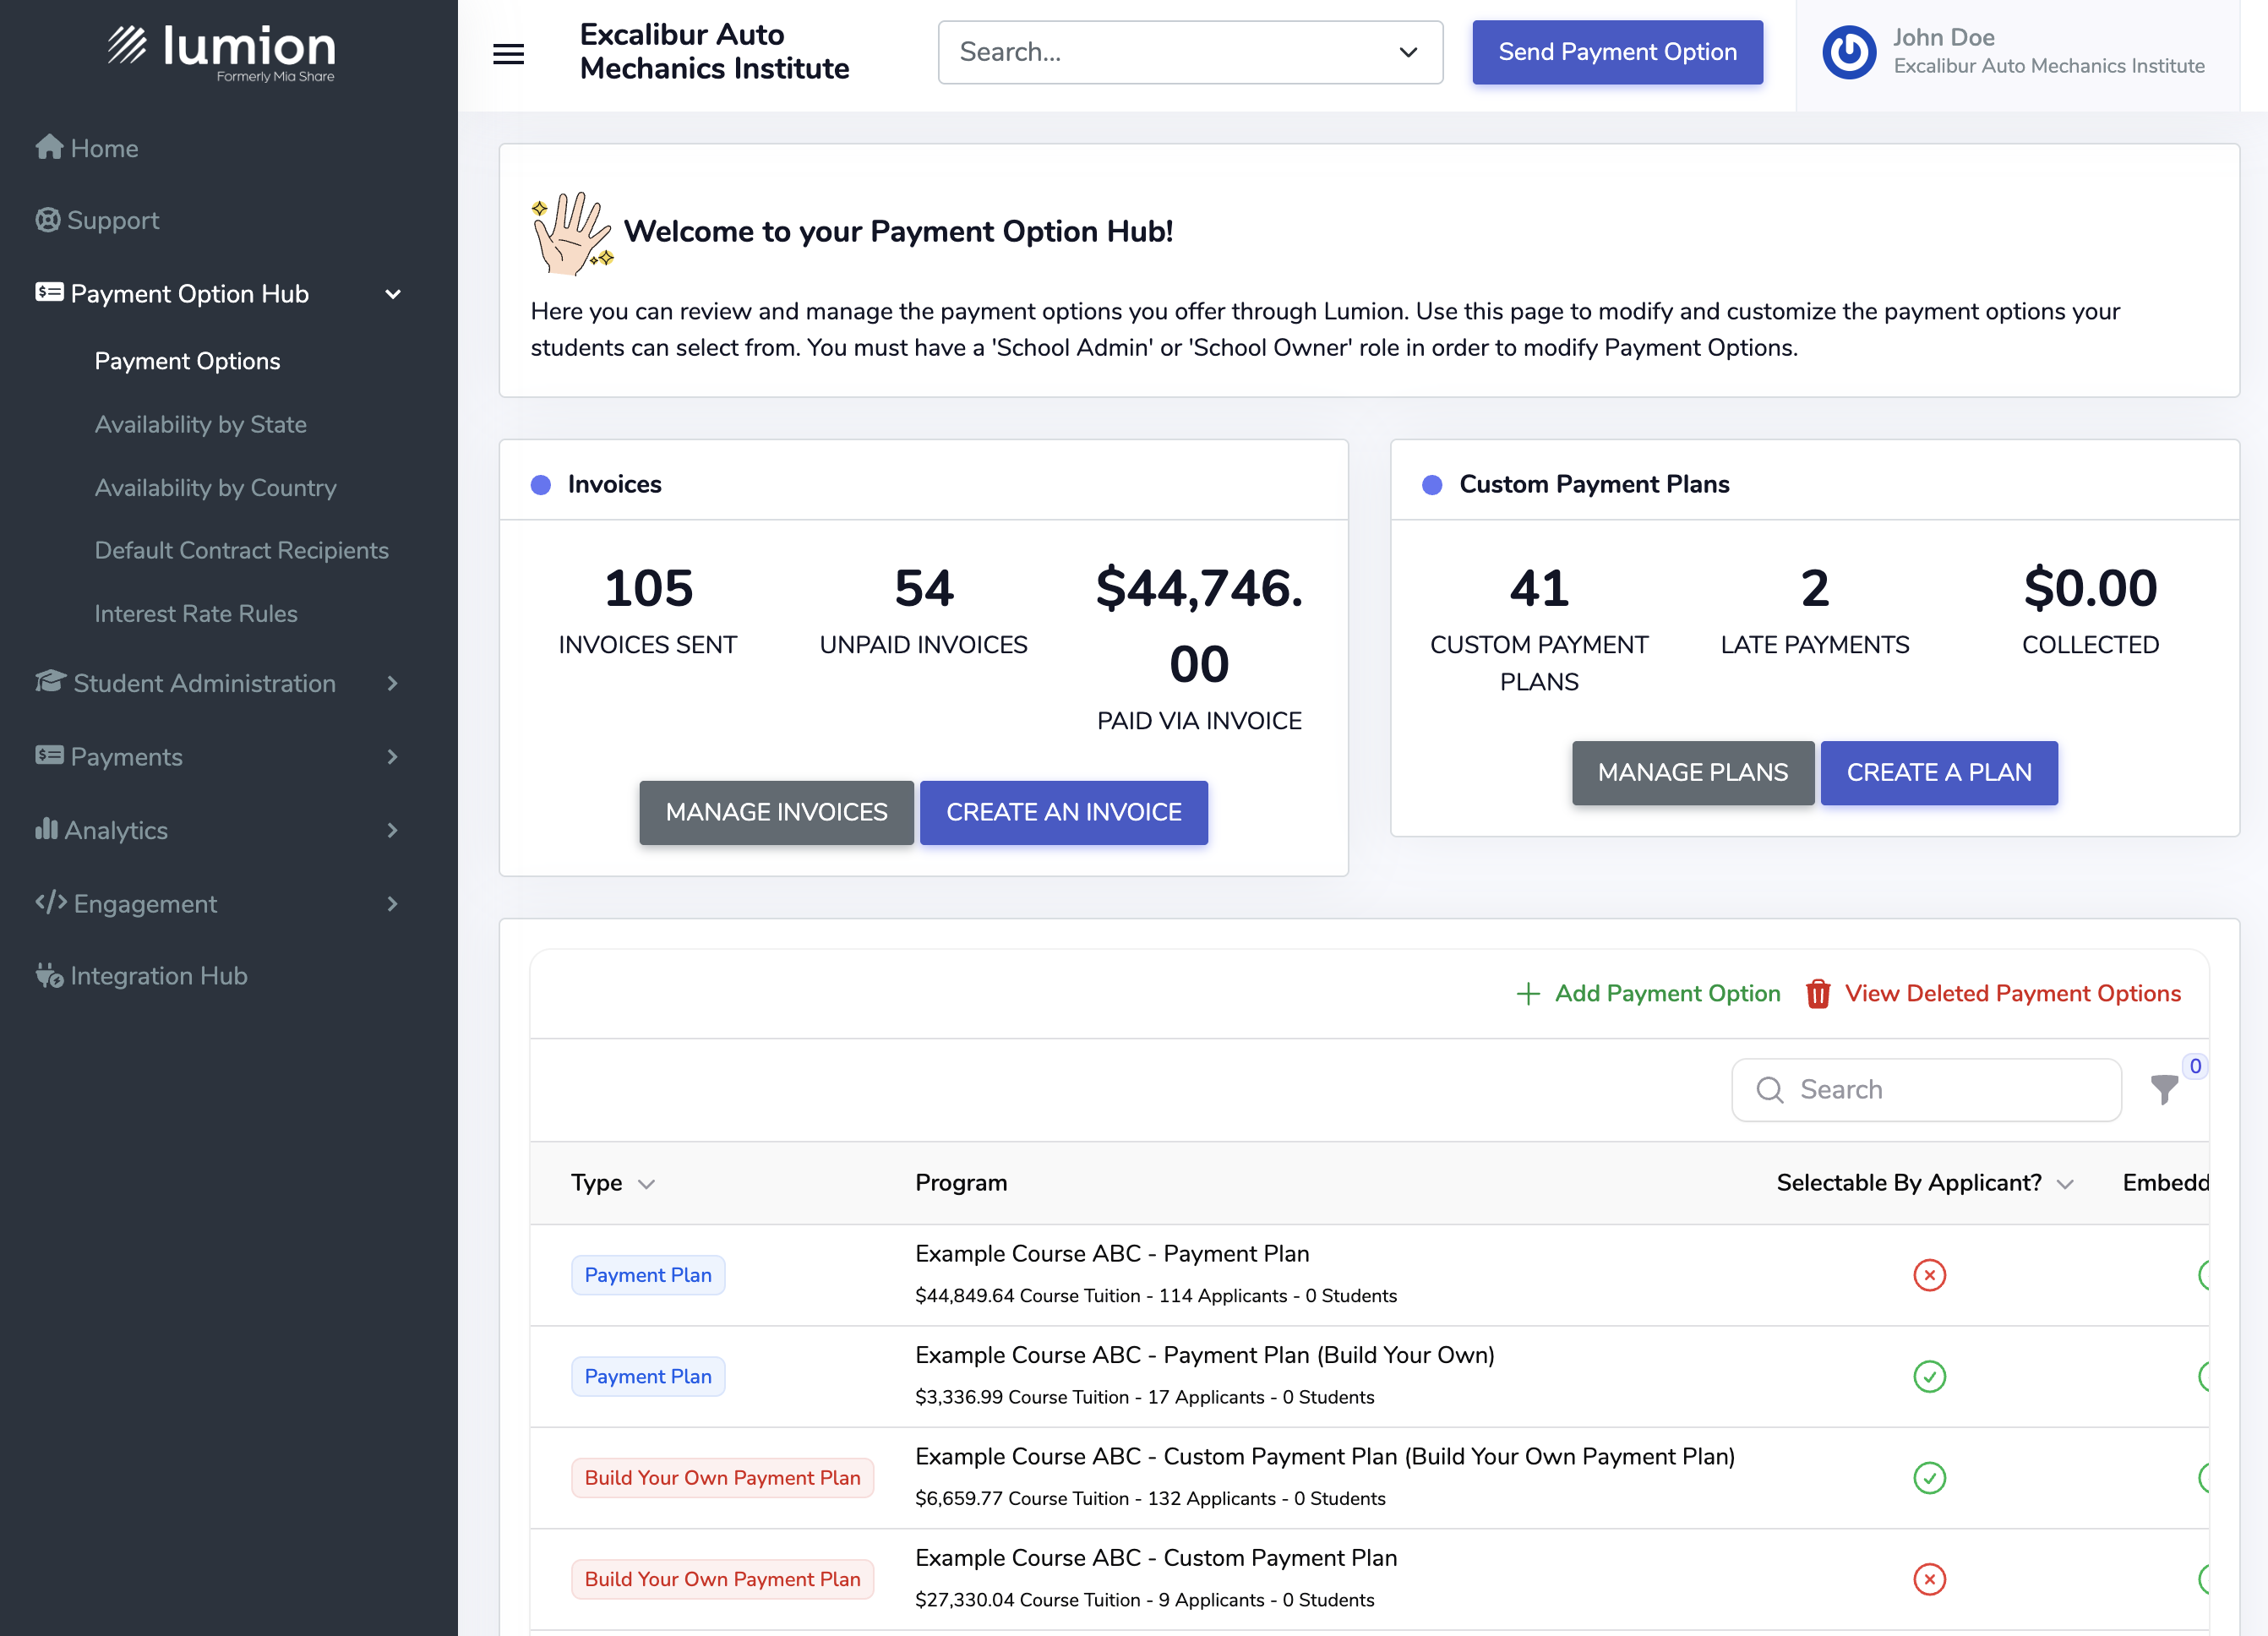The height and width of the screenshot is (1636, 2268).
Task: Toggle selectable checkmark for Build Your Own row
Action: (x=1928, y=1376)
